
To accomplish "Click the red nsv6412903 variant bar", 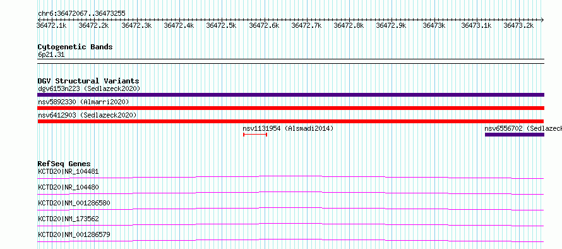I will click(x=290, y=121).
